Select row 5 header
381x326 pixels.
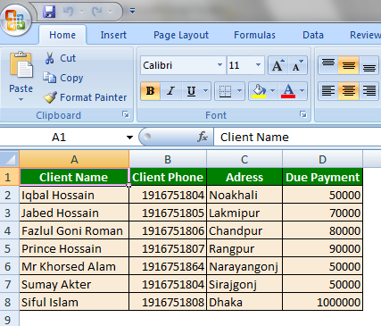10,248
